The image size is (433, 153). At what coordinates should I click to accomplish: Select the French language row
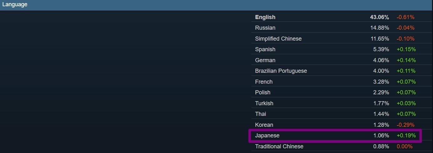[x=264, y=82]
